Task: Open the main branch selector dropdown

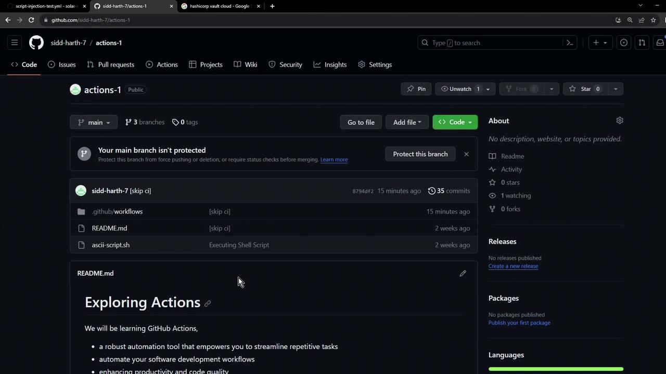Action: [x=94, y=122]
